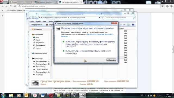Image resolution: width=174 pixels, height=98 pixels.
Task: Open Explorer address bar history dropdown
Action: pos(100,18)
